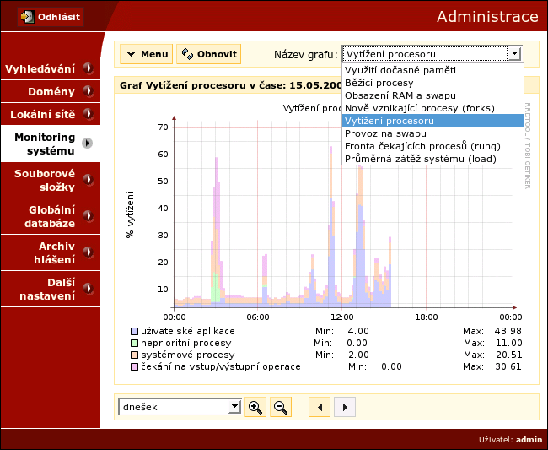Click the arrow icon beside Vyhledávání
The height and width of the screenshot is (450, 548).
tap(88, 68)
